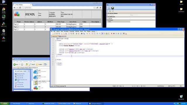The width and height of the screenshot is (187, 105).
Task: Click the green stop button in Web Server
Action: point(112,8)
